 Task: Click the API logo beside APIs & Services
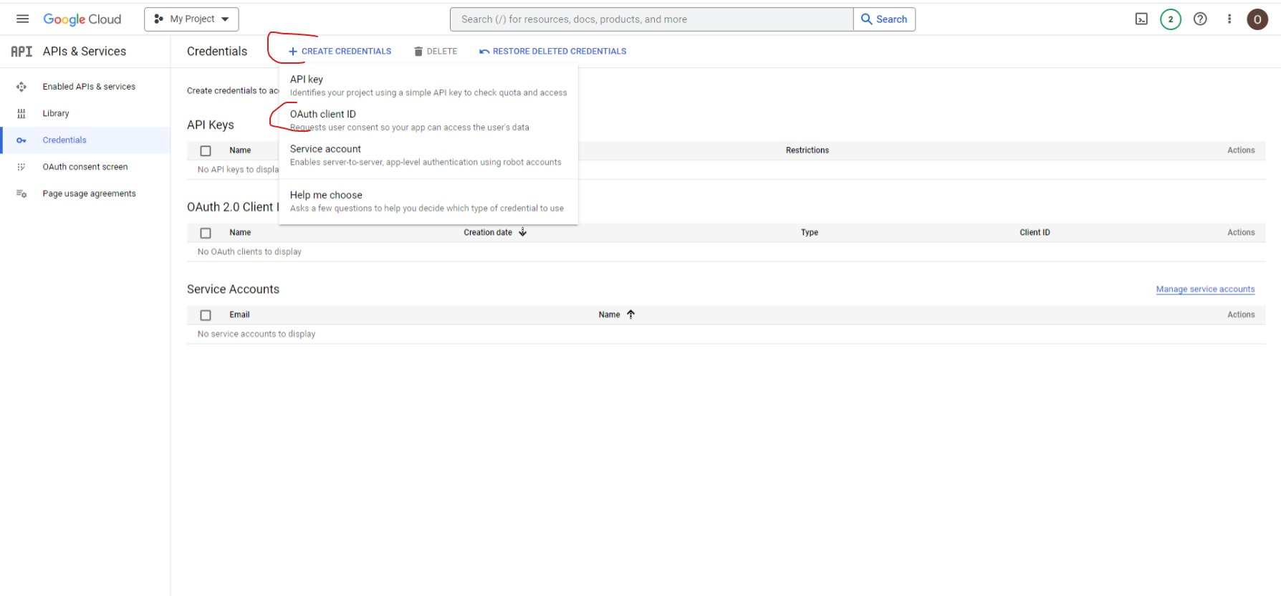pyautogui.click(x=21, y=52)
